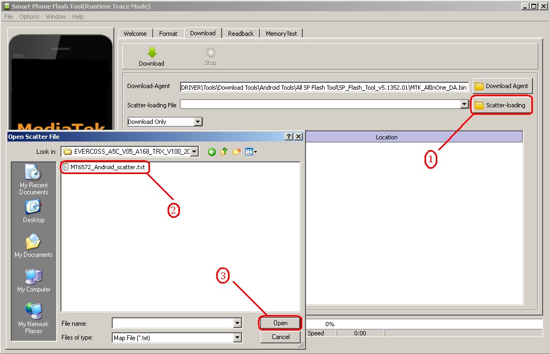This screenshot has height=354, width=550.
Task: Switch to the Format tab
Action: [x=168, y=33]
